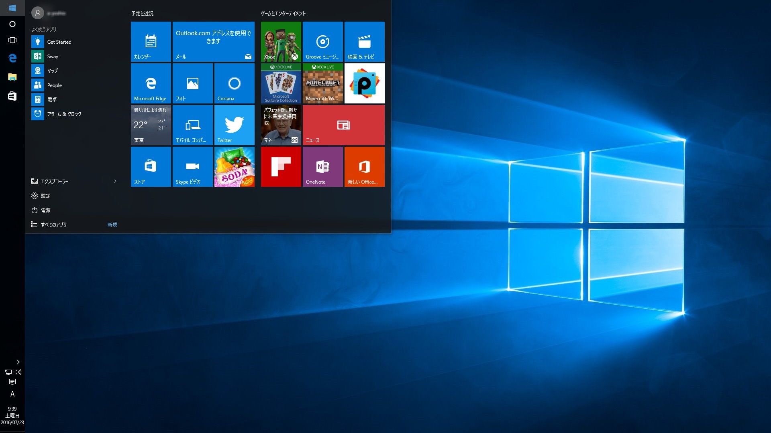Launch the OneNote tile

click(322, 166)
